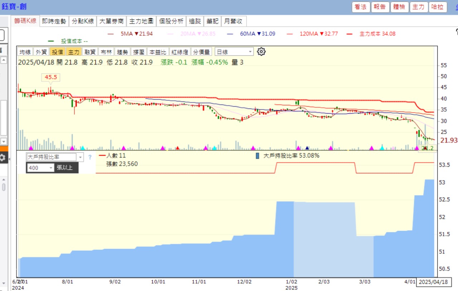Open the 400 張以上 threshold dropdown
458x291 pixels.
tap(40, 168)
